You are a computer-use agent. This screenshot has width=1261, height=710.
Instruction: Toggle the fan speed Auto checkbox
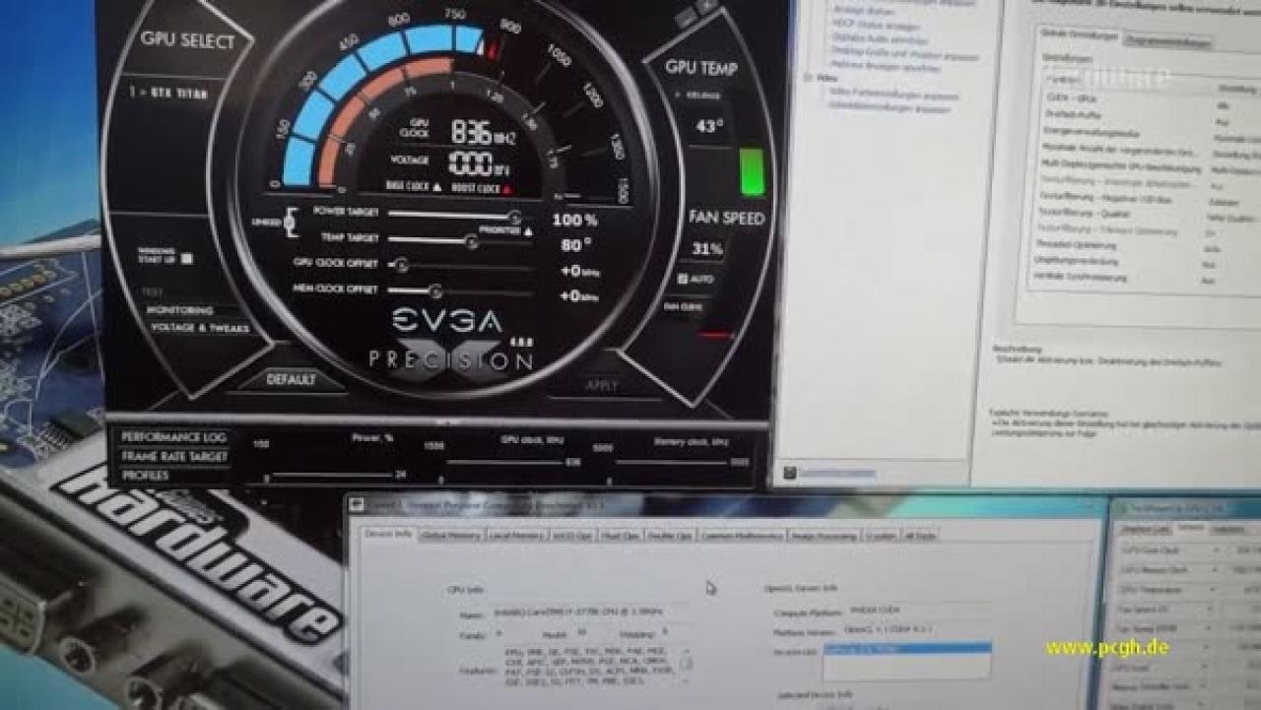point(682,279)
